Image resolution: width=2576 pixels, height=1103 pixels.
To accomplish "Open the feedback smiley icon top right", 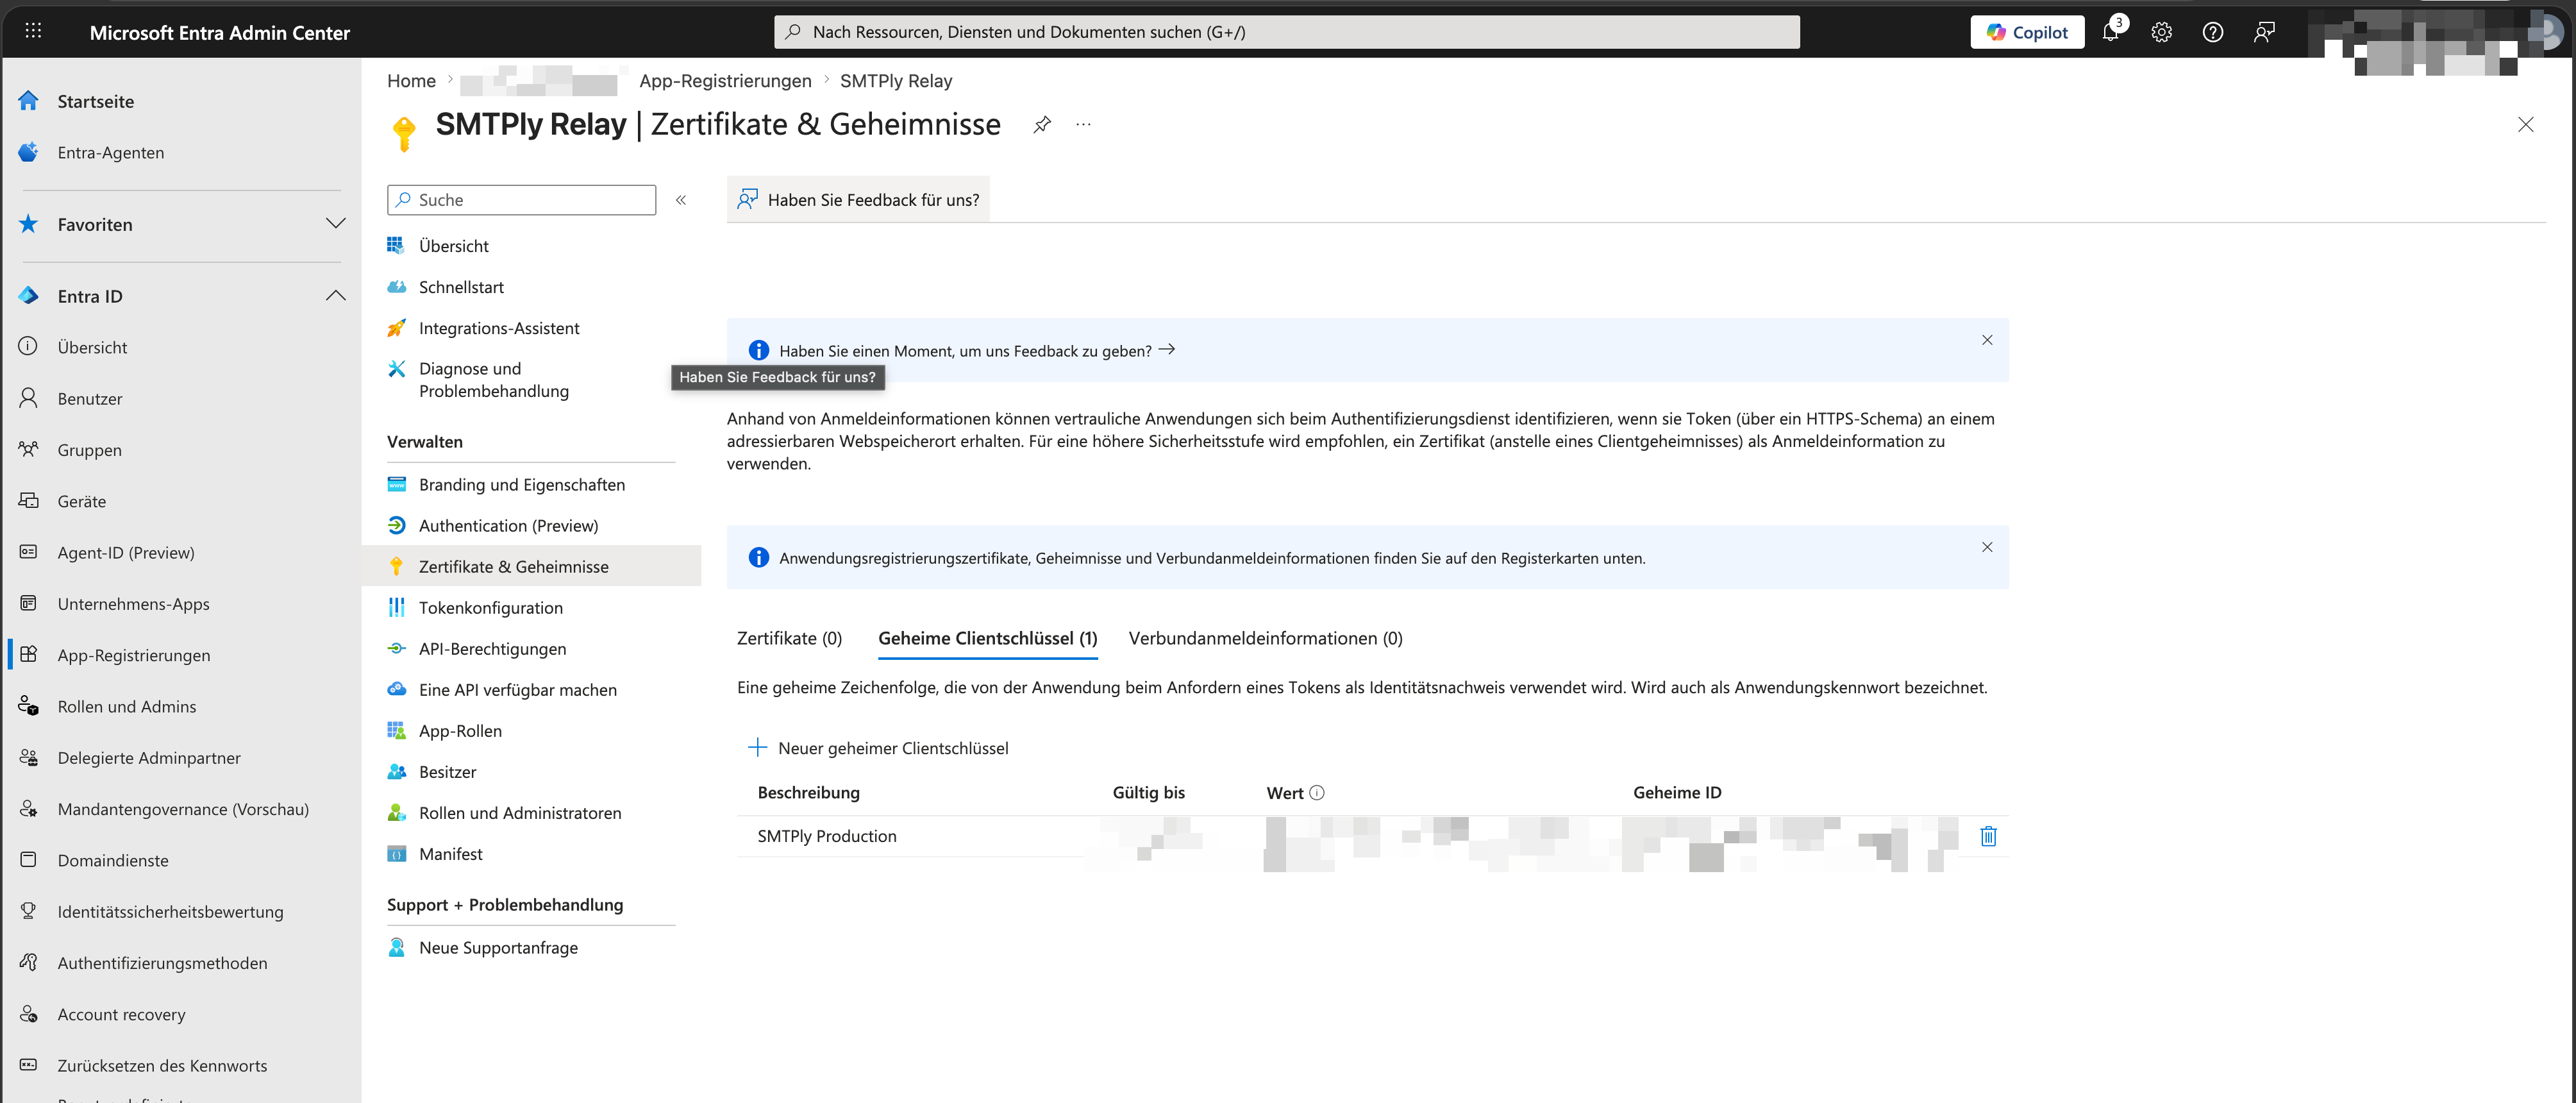I will click(2263, 31).
